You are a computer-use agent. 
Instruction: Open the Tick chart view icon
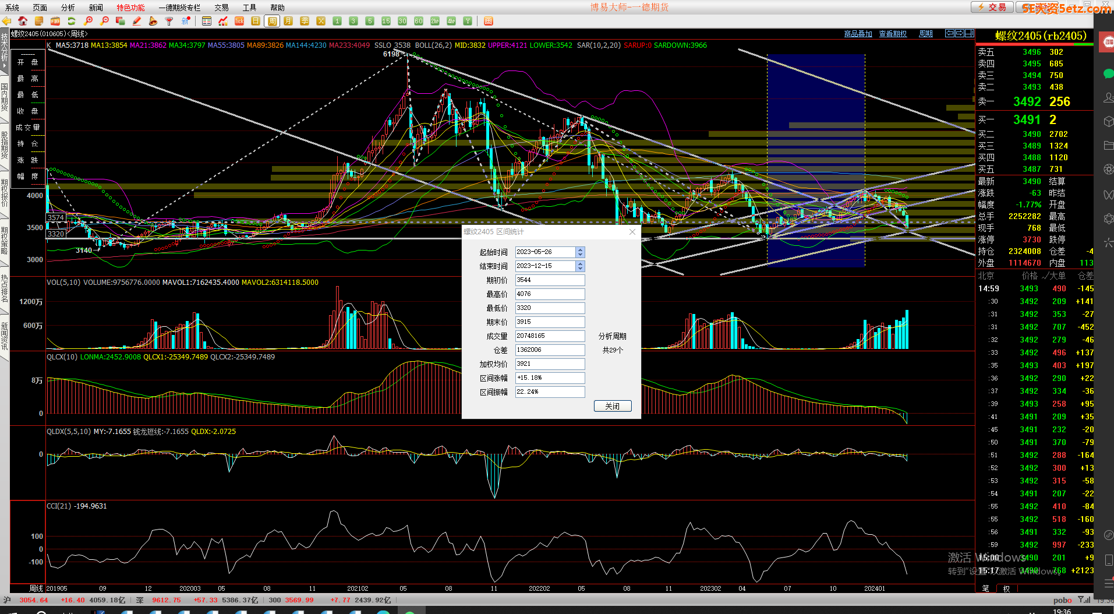(x=239, y=21)
